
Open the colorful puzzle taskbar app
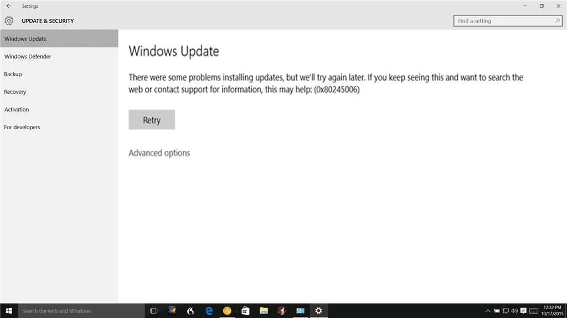coord(172,311)
